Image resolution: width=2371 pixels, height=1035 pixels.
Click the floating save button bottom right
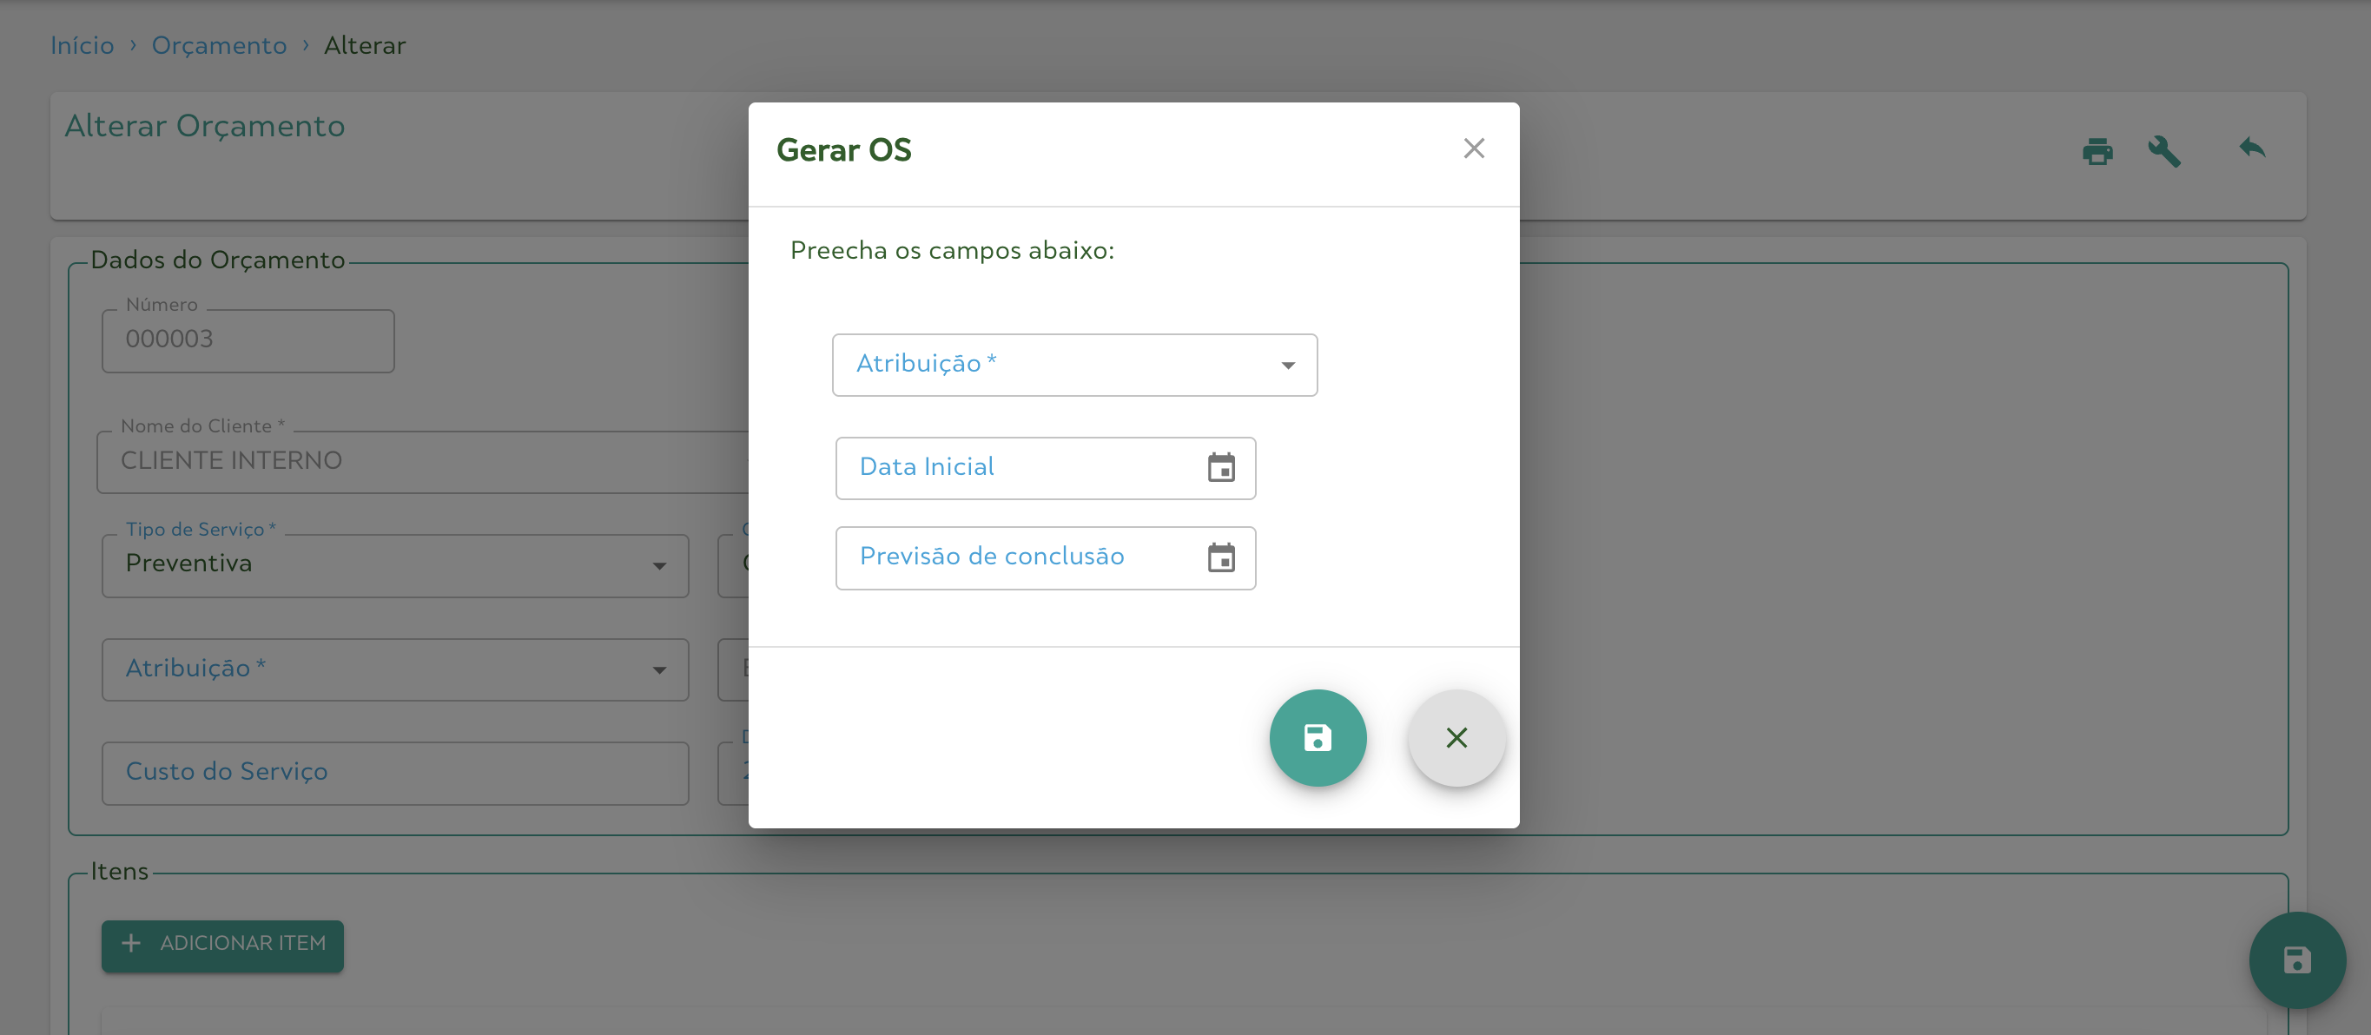tap(2296, 959)
